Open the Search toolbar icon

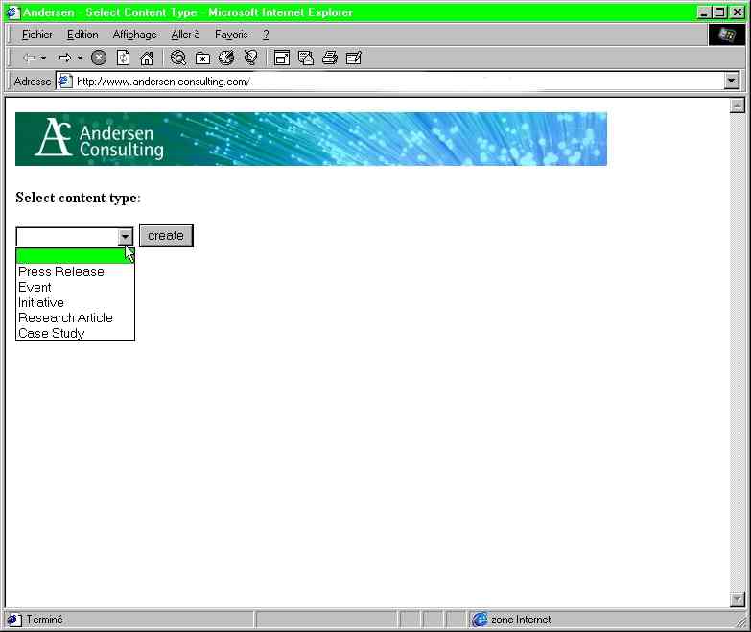click(178, 58)
